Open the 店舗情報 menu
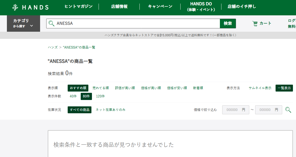This screenshot has width=296, height=157. click(x=119, y=6)
